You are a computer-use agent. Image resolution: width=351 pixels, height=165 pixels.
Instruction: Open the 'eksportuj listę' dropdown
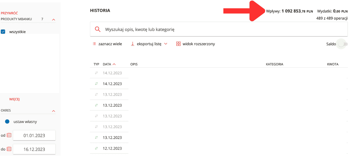click(x=149, y=44)
